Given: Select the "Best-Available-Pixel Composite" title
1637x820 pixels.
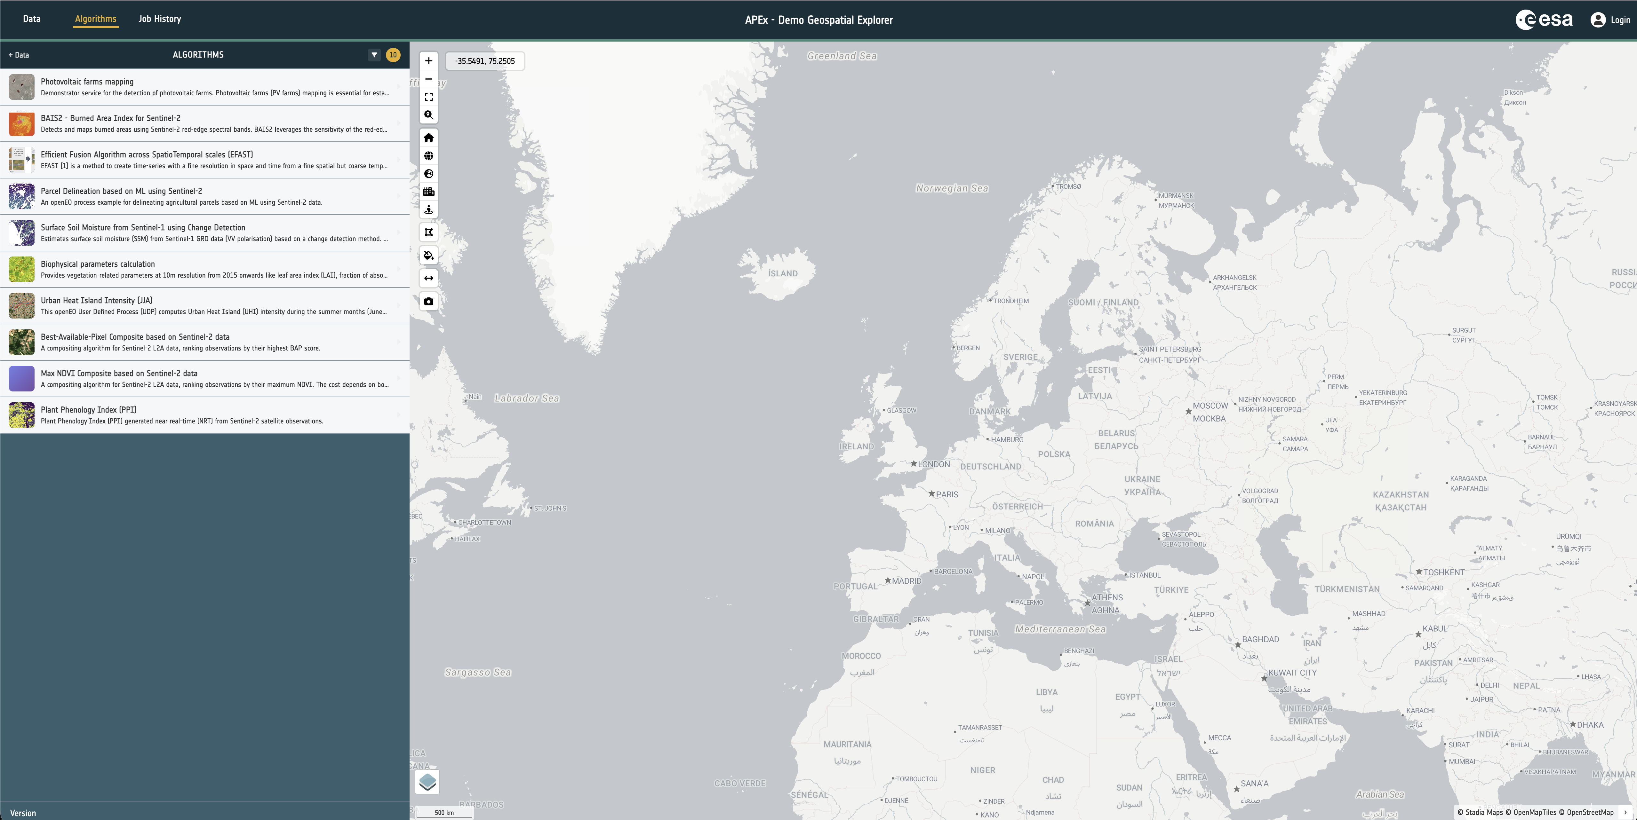Looking at the screenshot, I should pos(135,337).
